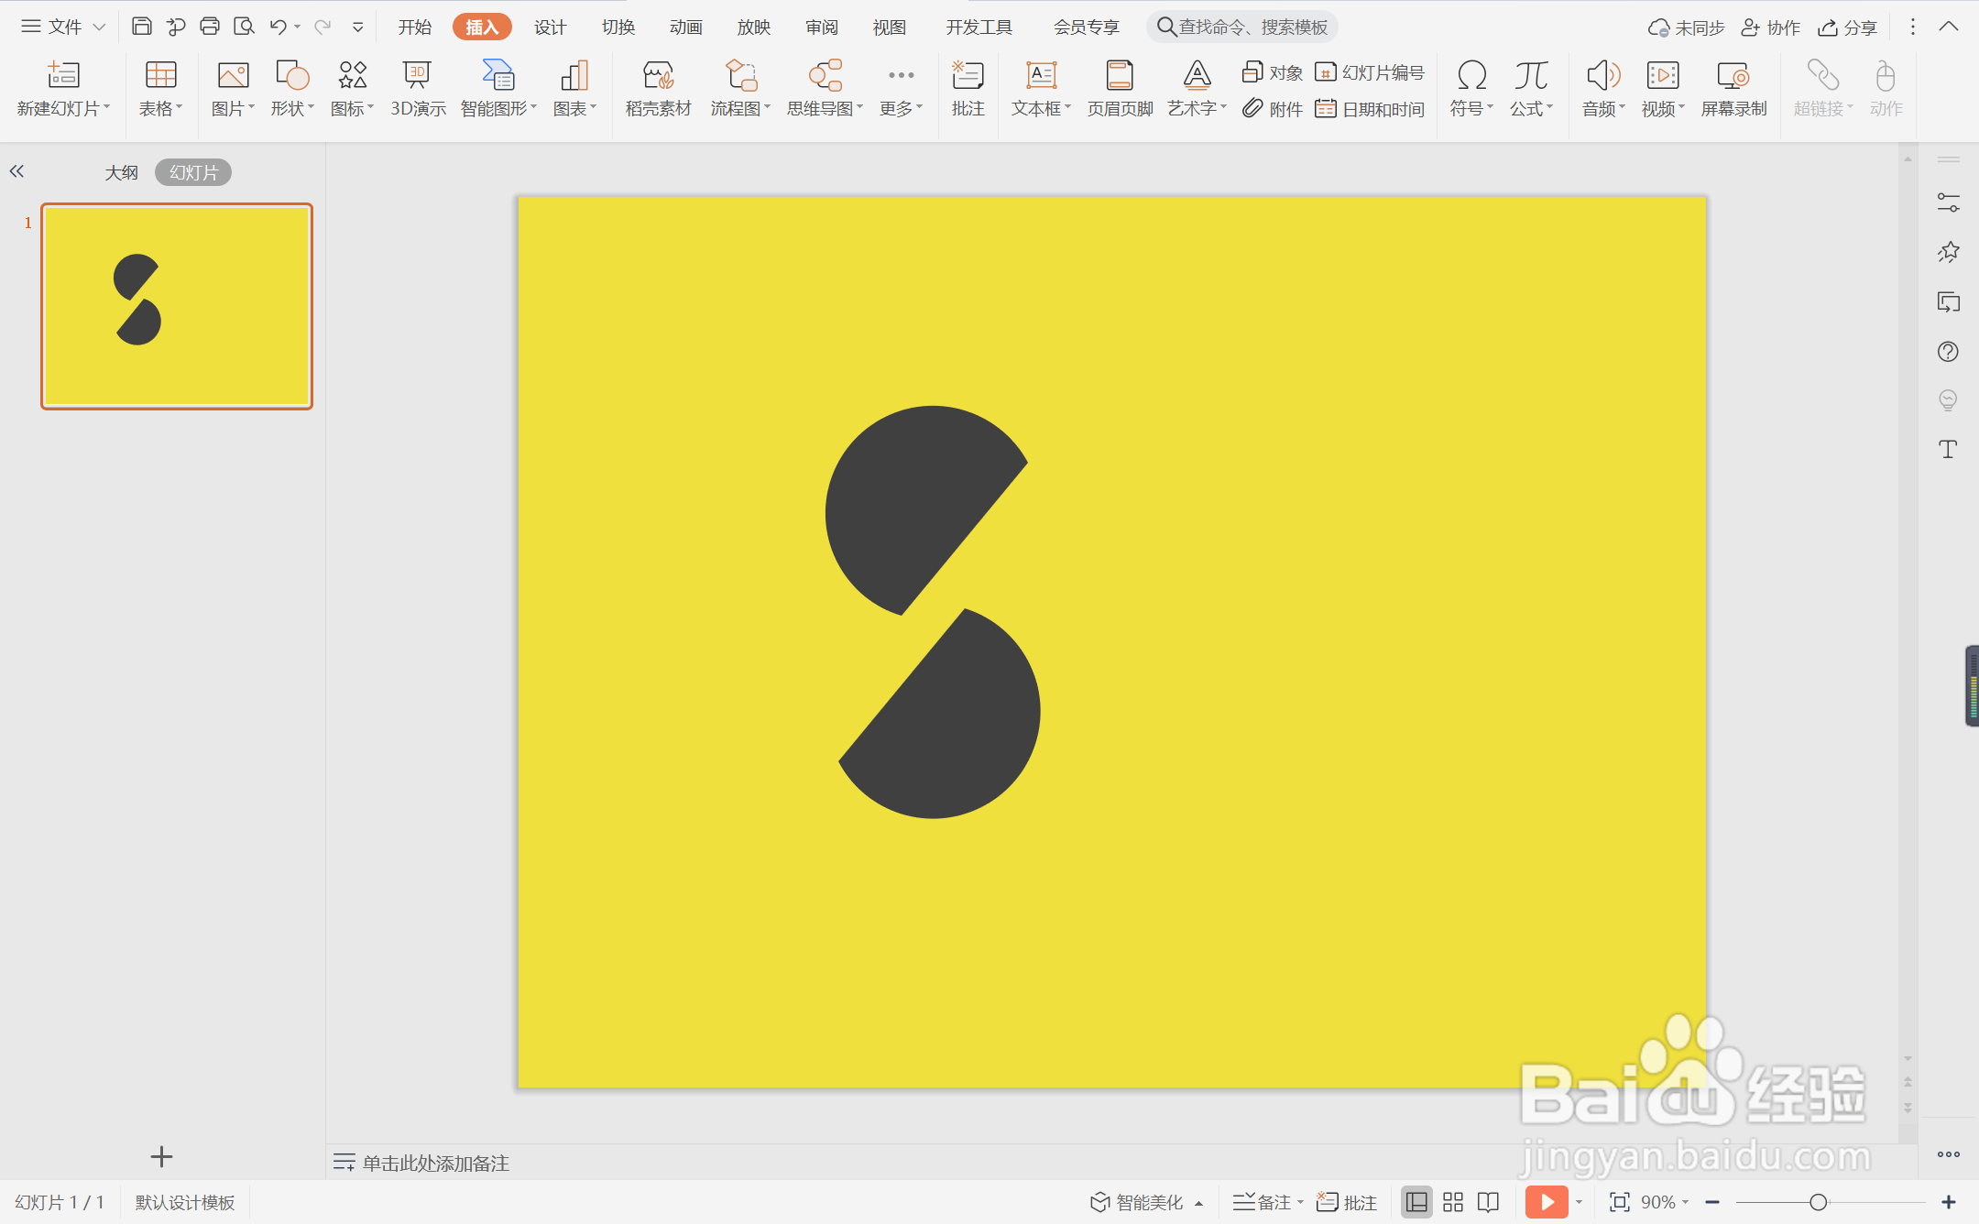Insert a Picture (图片)

point(233,89)
